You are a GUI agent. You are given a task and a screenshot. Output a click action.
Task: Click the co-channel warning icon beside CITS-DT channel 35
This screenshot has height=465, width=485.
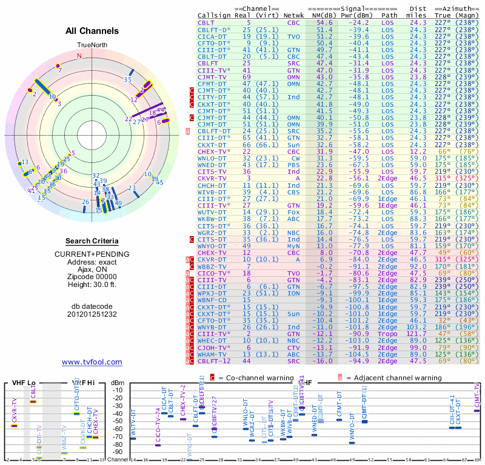(192, 239)
